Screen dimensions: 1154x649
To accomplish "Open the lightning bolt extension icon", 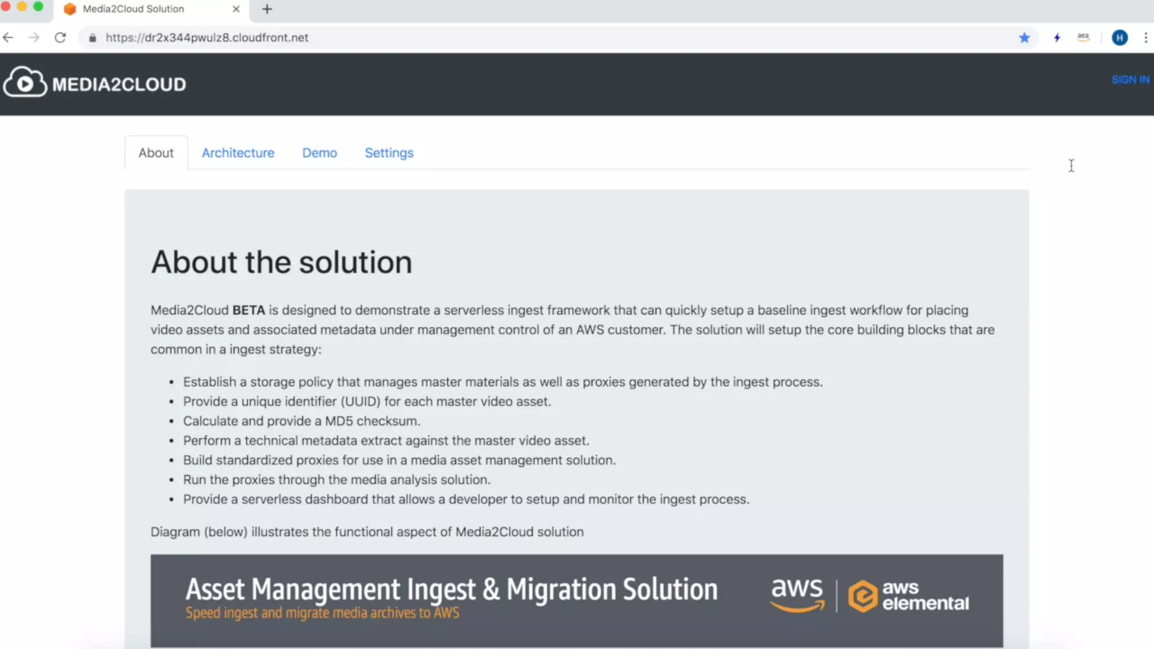I will (1057, 38).
